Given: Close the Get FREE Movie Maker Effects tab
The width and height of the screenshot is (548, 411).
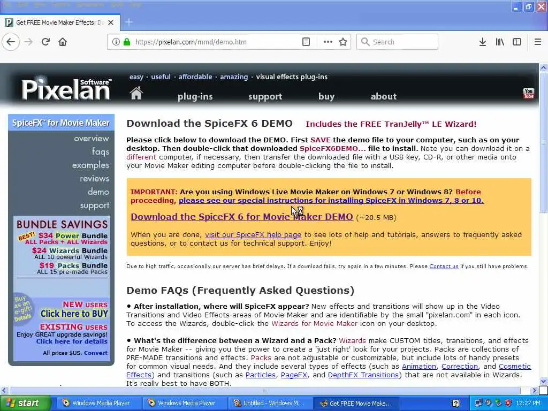Looking at the screenshot, I should click(x=111, y=22).
